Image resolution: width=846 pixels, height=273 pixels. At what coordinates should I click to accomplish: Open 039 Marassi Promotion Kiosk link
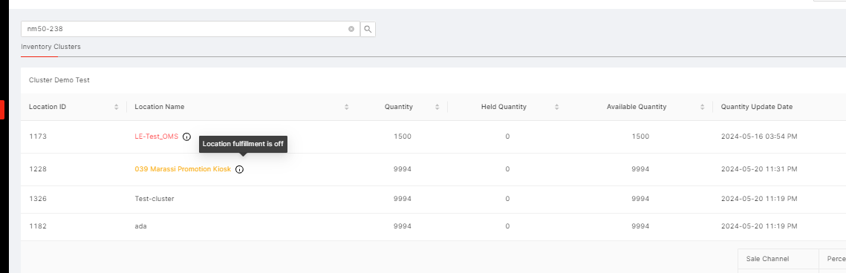coord(183,169)
